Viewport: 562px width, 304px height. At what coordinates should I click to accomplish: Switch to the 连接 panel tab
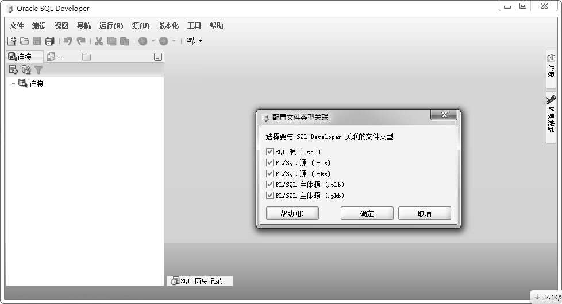pyautogui.click(x=24, y=57)
